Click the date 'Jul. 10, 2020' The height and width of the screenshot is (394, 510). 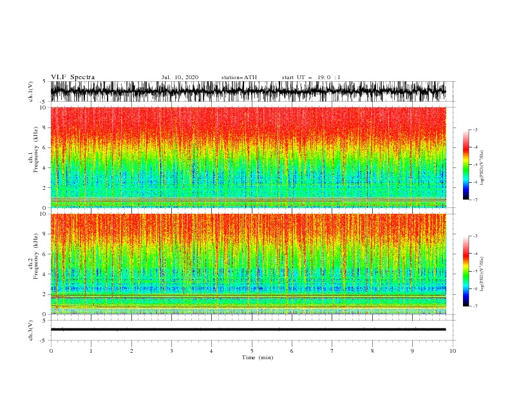click(x=180, y=77)
